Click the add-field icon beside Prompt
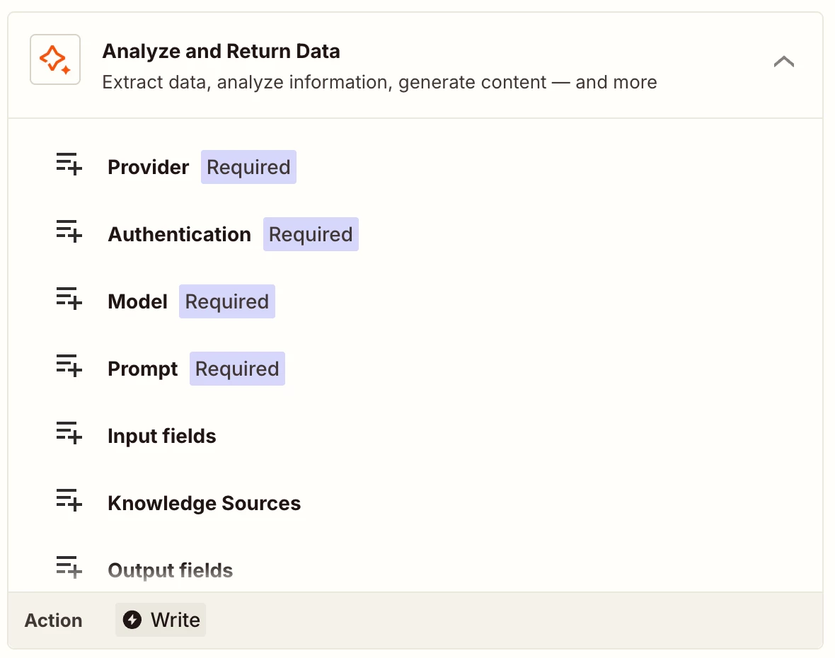The image size is (835, 658). [x=69, y=366]
